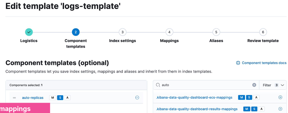Open step 6 Review template
This screenshot has height=113, width=288.
pyautogui.click(x=263, y=32)
